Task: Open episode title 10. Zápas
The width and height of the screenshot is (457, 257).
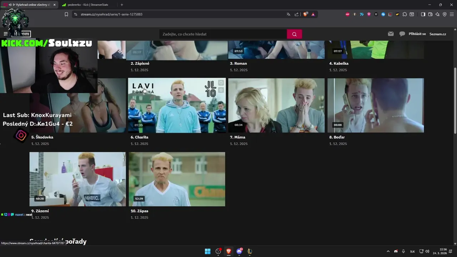Action: (x=139, y=211)
